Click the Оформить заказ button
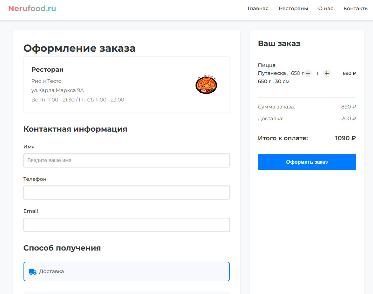 click(x=307, y=162)
